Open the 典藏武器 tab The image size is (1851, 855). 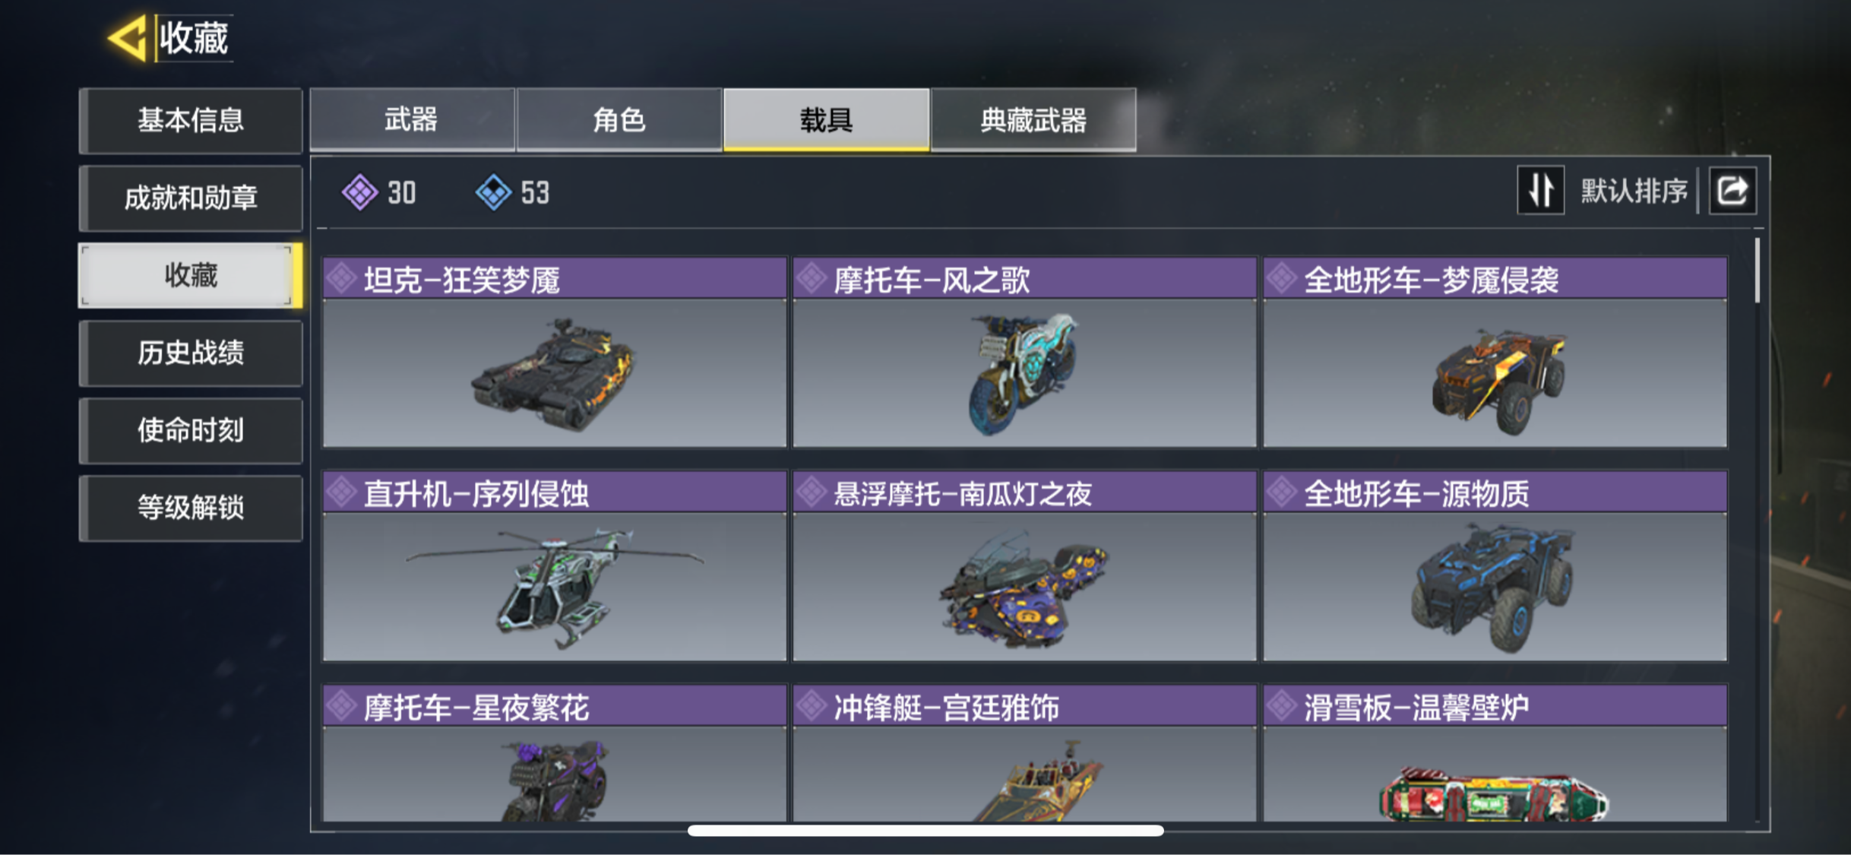[1033, 120]
